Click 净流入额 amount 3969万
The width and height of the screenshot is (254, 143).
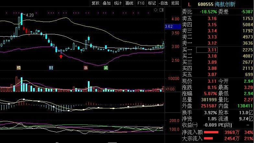pos(232,132)
